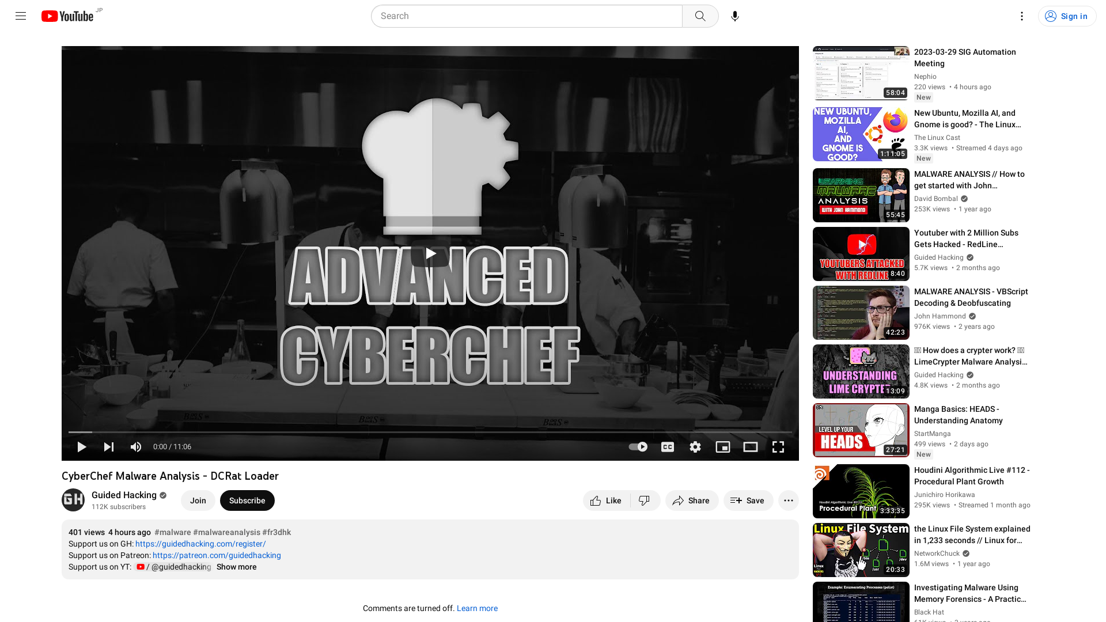The image size is (1106, 622).
Task: Click the play button to start video
Action: tap(81, 446)
